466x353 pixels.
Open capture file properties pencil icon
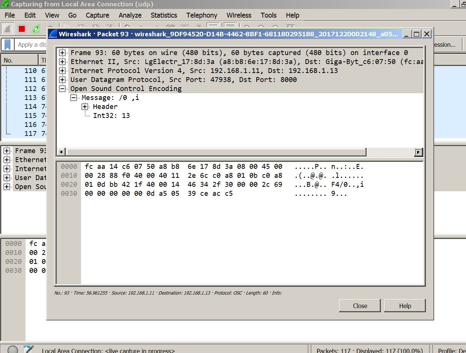tap(29, 350)
